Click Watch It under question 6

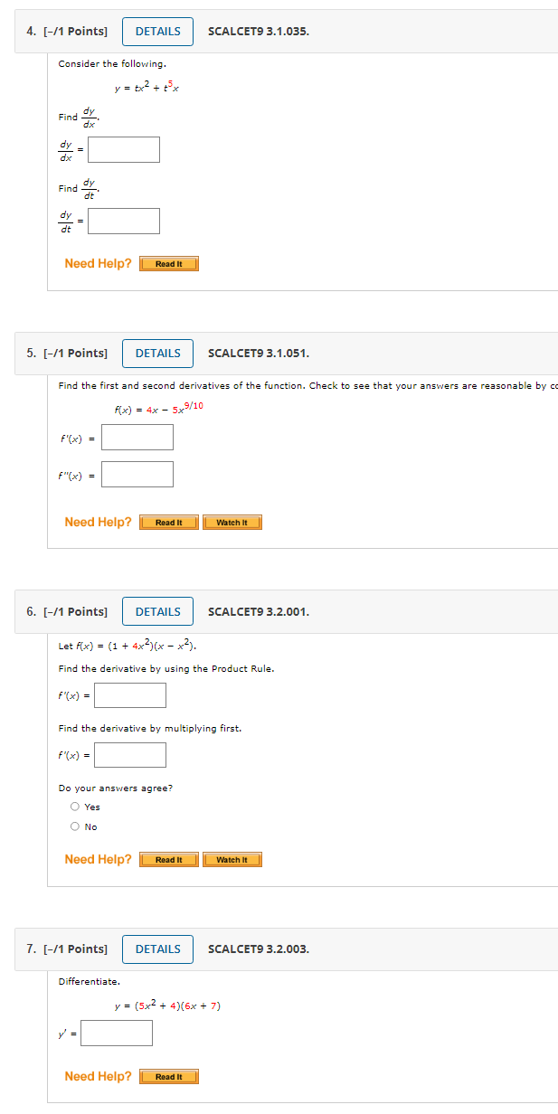[232, 859]
